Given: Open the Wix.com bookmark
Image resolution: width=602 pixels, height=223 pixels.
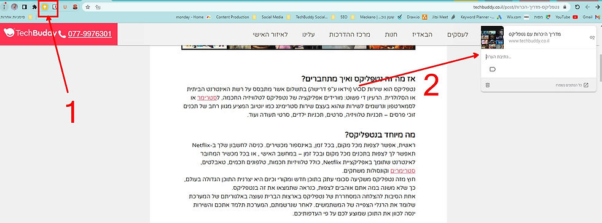Looking at the screenshot, I should tap(517, 17).
